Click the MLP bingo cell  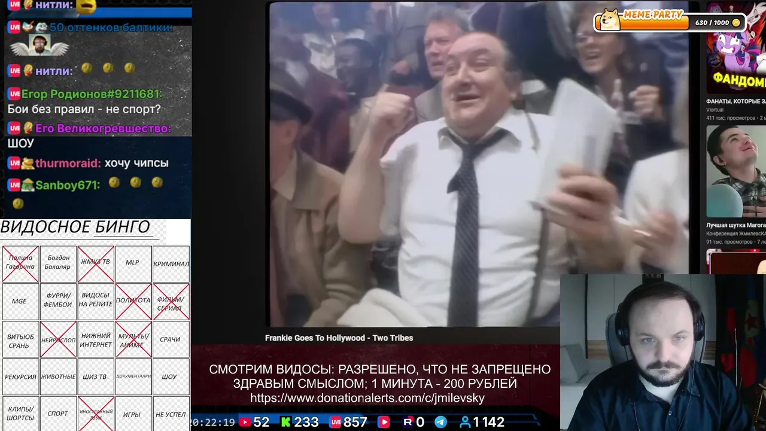pos(133,264)
